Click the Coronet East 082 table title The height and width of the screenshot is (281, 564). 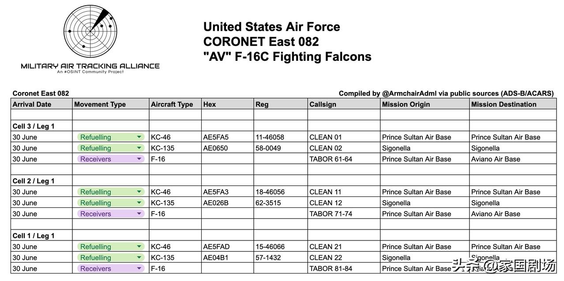[41, 93]
